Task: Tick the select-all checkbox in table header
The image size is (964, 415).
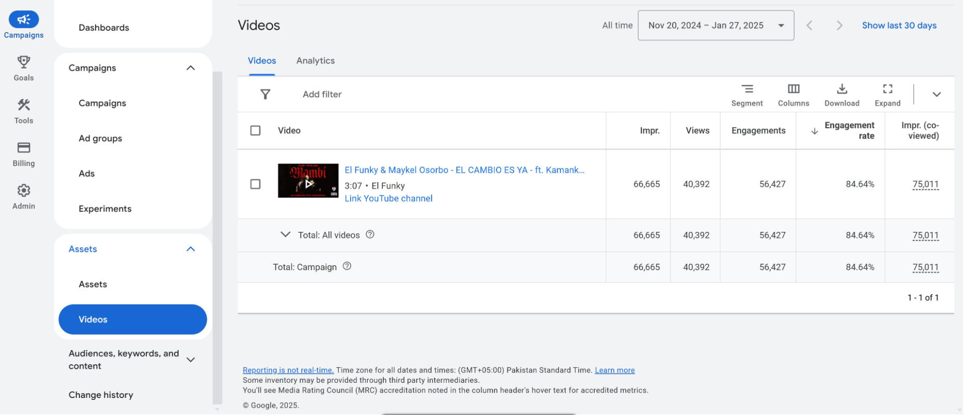Action: pyautogui.click(x=256, y=131)
